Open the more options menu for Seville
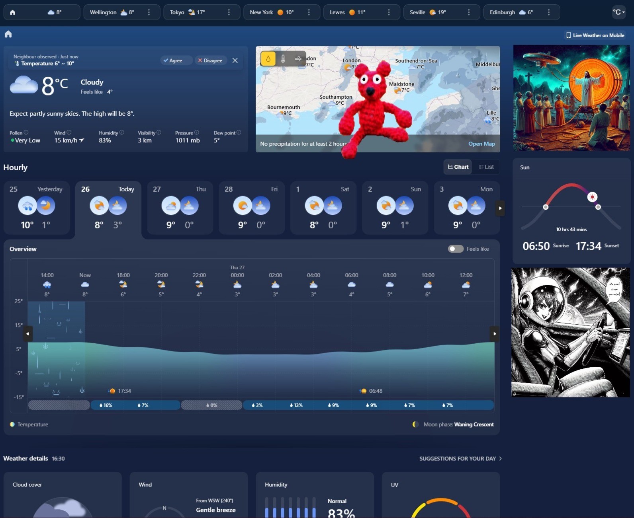The height and width of the screenshot is (518, 634). point(469,12)
